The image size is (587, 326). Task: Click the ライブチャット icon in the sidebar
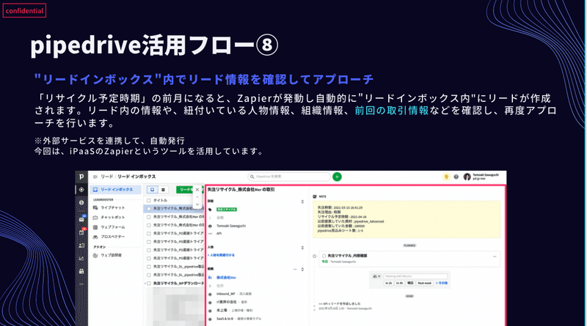[95, 207]
